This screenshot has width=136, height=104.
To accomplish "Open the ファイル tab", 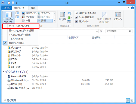I will (7, 8).
